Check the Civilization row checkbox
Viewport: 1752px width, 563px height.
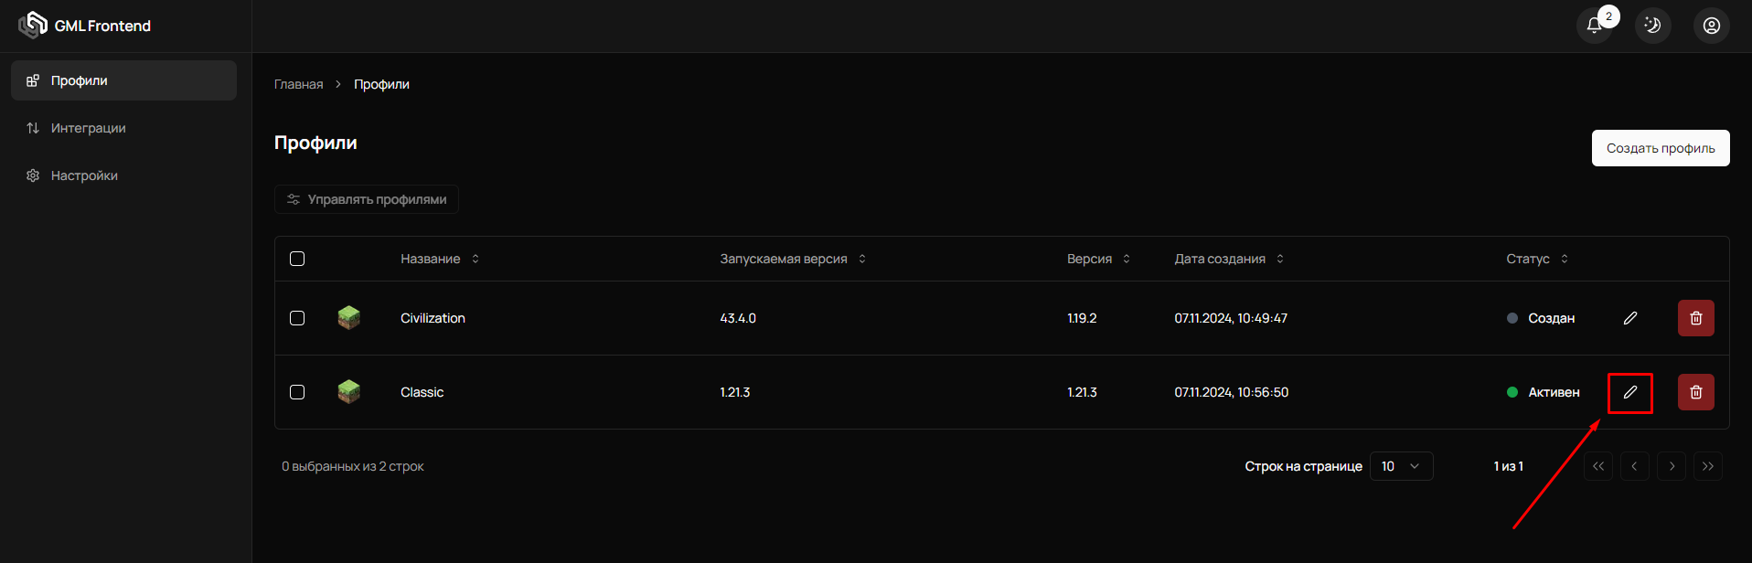tap(297, 318)
